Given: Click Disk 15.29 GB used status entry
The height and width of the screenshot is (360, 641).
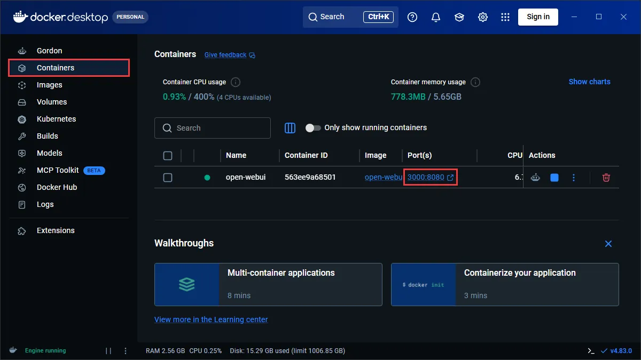Looking at the screenshot, I should (x=287, y=351).
